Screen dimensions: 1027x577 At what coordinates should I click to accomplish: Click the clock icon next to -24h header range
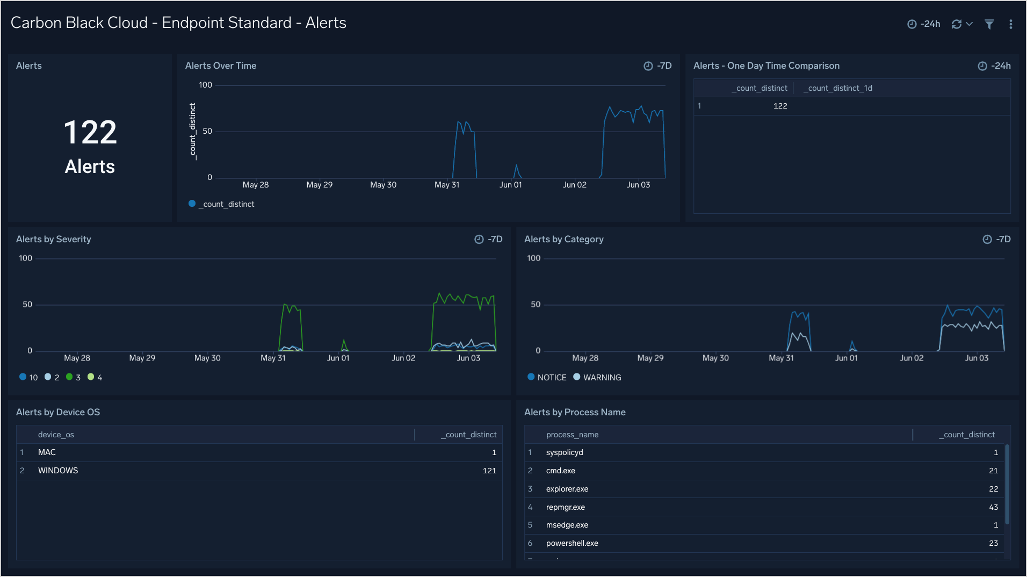[913, 24]
